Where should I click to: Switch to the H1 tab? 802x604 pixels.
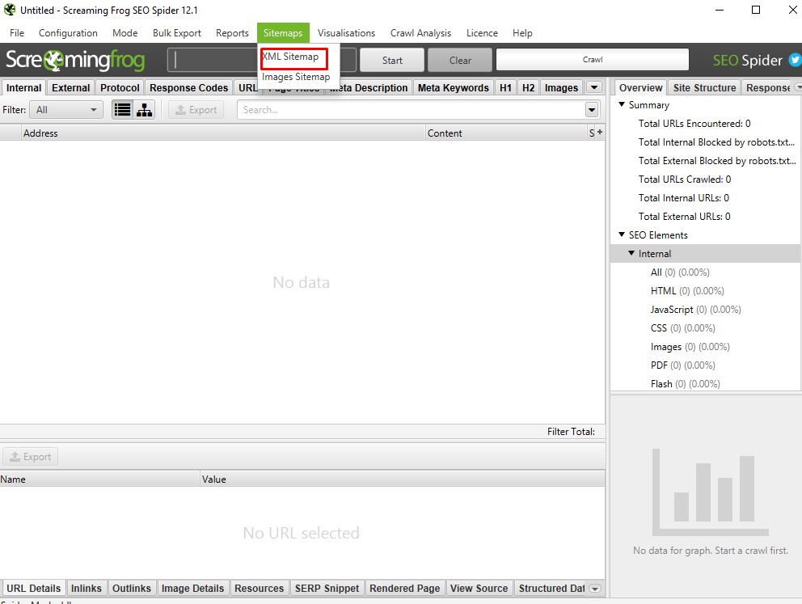click(x=505, y=87)
